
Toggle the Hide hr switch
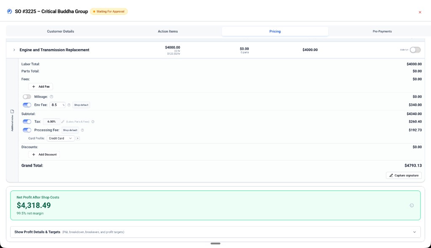coord(415,50)
